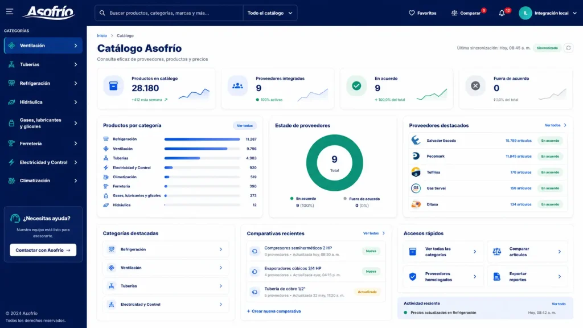This screenshot has width=583, height=328.
Task: Expand the Climatización sidebar chevron
Action: (76, 181)
